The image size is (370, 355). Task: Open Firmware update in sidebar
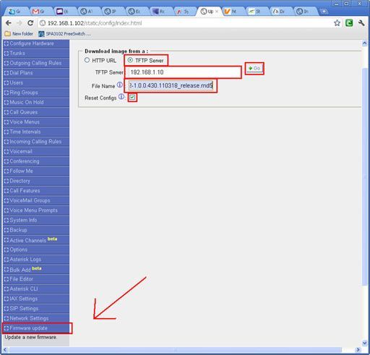[36, 328]
